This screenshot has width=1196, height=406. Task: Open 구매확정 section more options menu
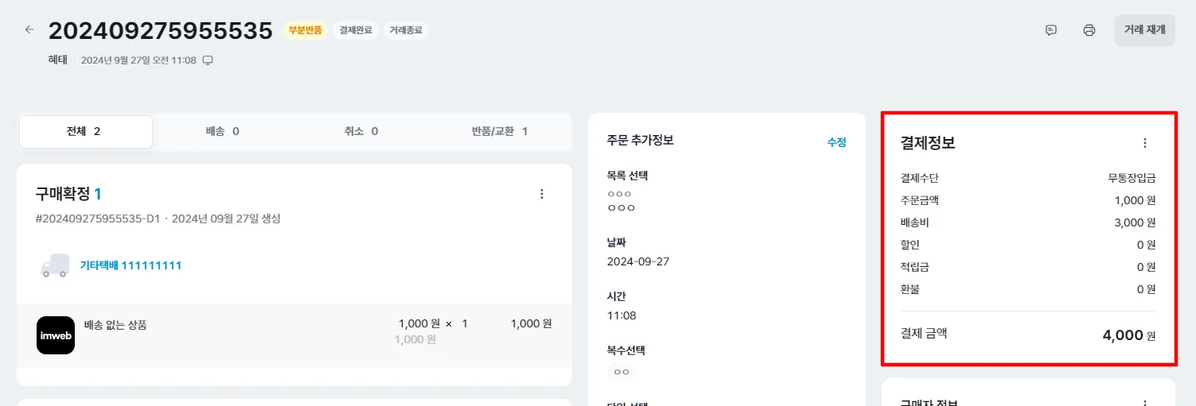pos(542,194)
